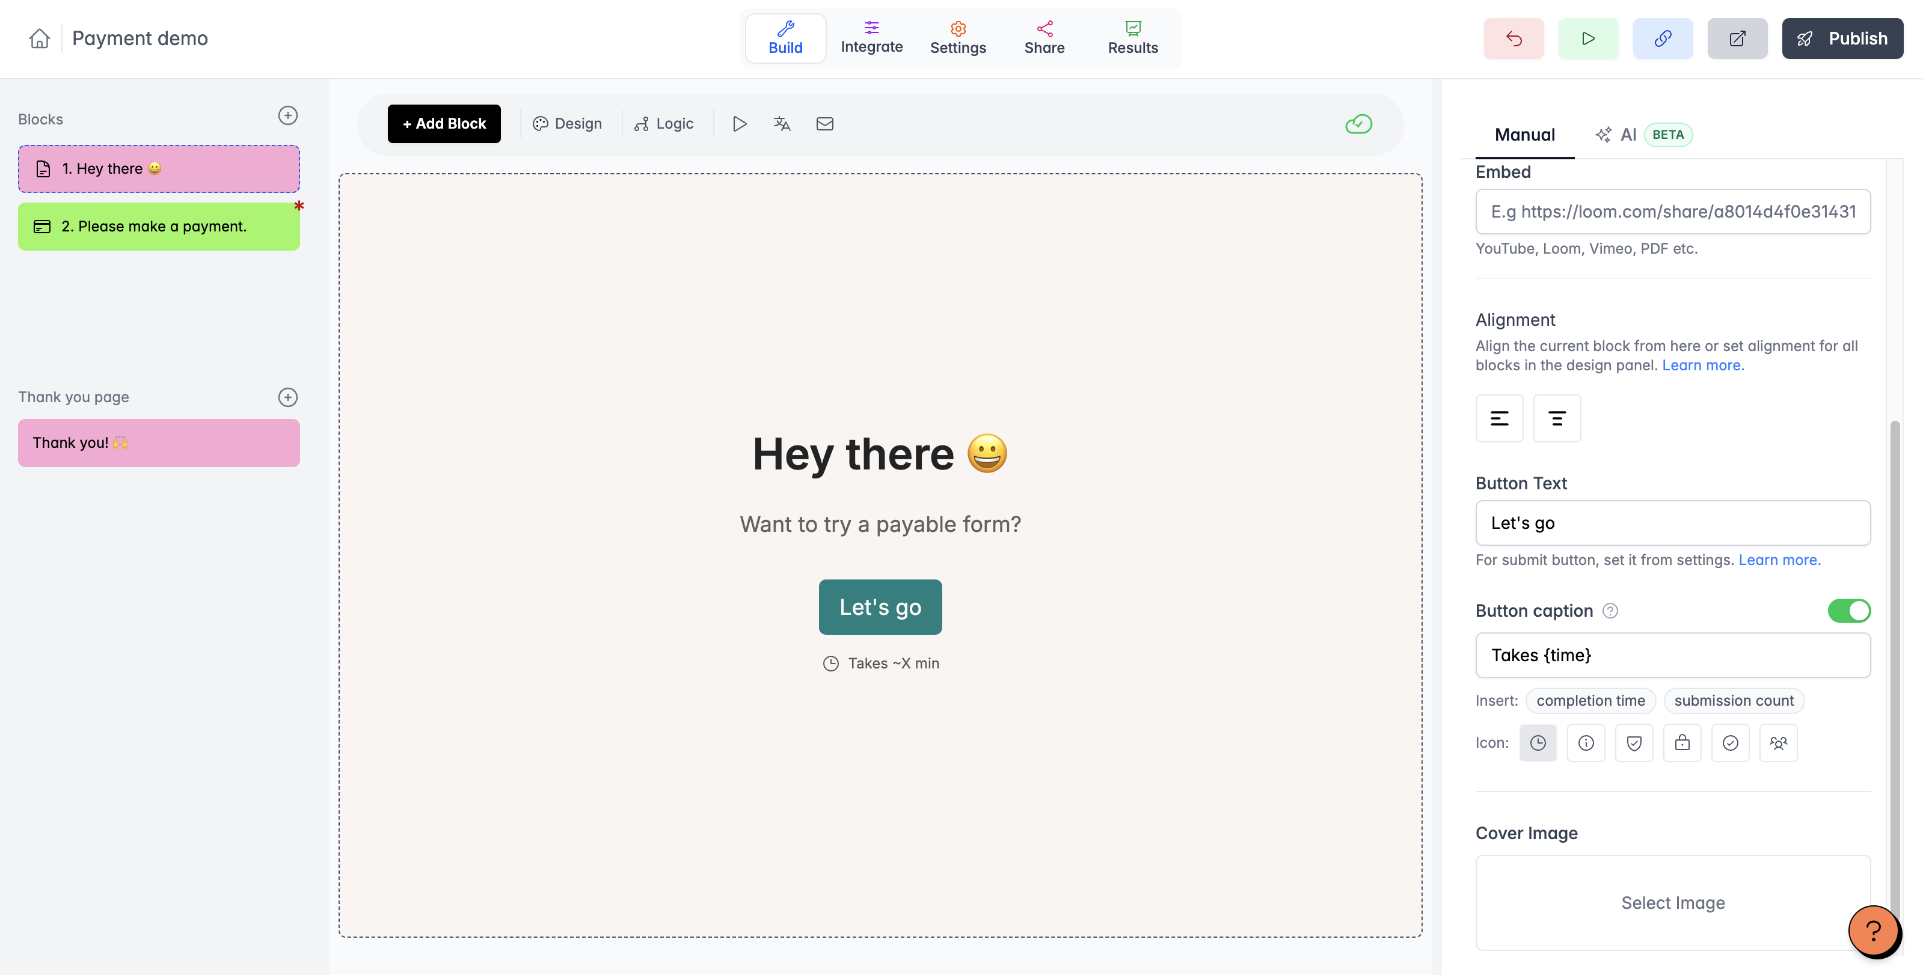
Task: Click the Button Text input field
Action: (x=1672, y=523)
